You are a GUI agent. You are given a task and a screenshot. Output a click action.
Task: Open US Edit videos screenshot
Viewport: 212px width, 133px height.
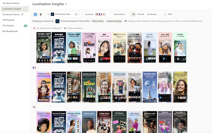point(135,122)
